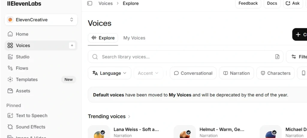Expand Trending voices with the chevron
Screen dimensions: 307x138
pyautogui.click(x=129, y=116)
